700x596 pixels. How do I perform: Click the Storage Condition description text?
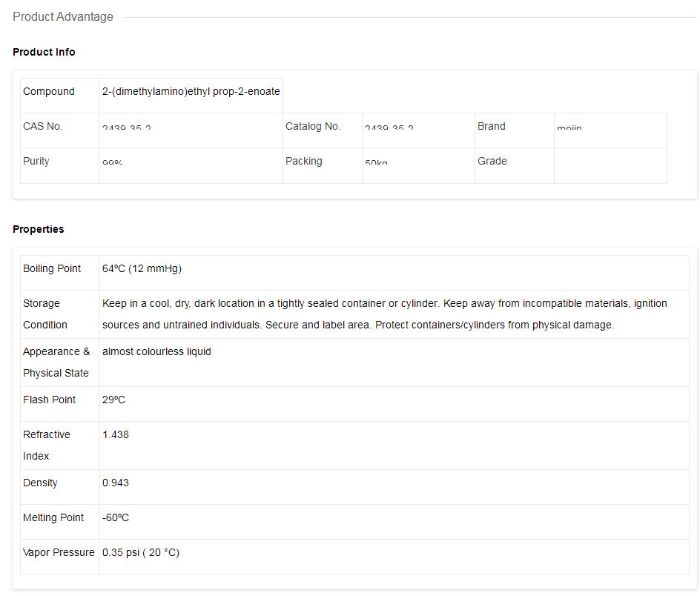[x=384, y=314]
